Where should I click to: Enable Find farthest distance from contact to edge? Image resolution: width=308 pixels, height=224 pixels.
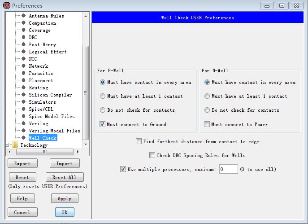139,141
